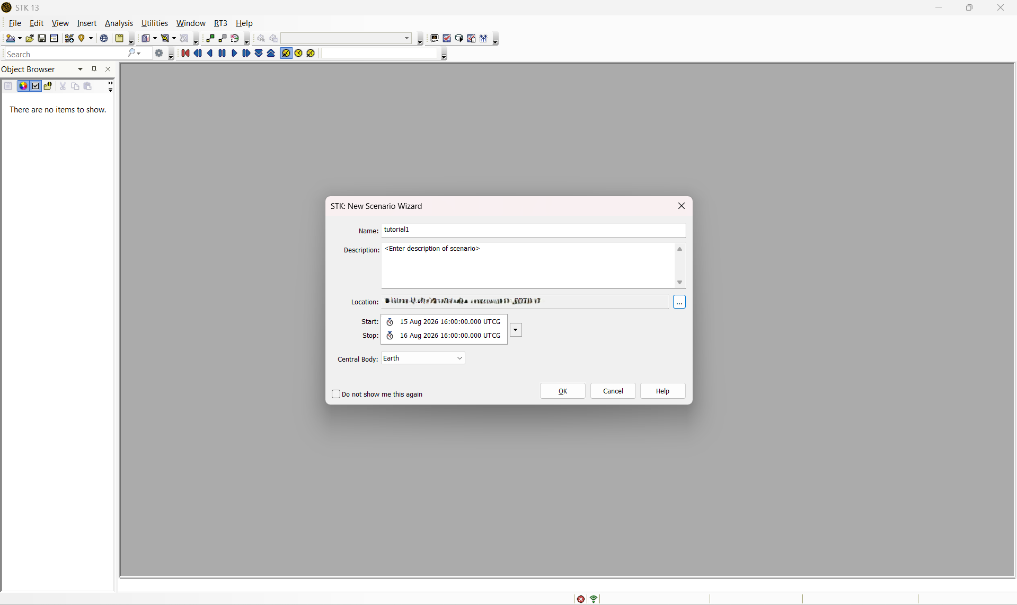
Task: Open the Insert menu
Action: tap(87, 23)
